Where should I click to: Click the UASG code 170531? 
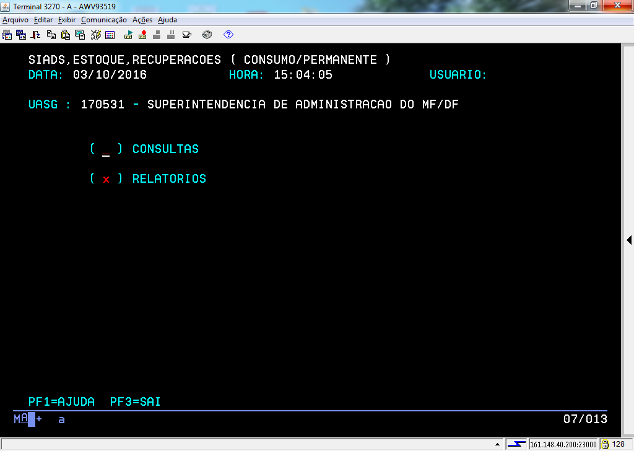(102, 104)
